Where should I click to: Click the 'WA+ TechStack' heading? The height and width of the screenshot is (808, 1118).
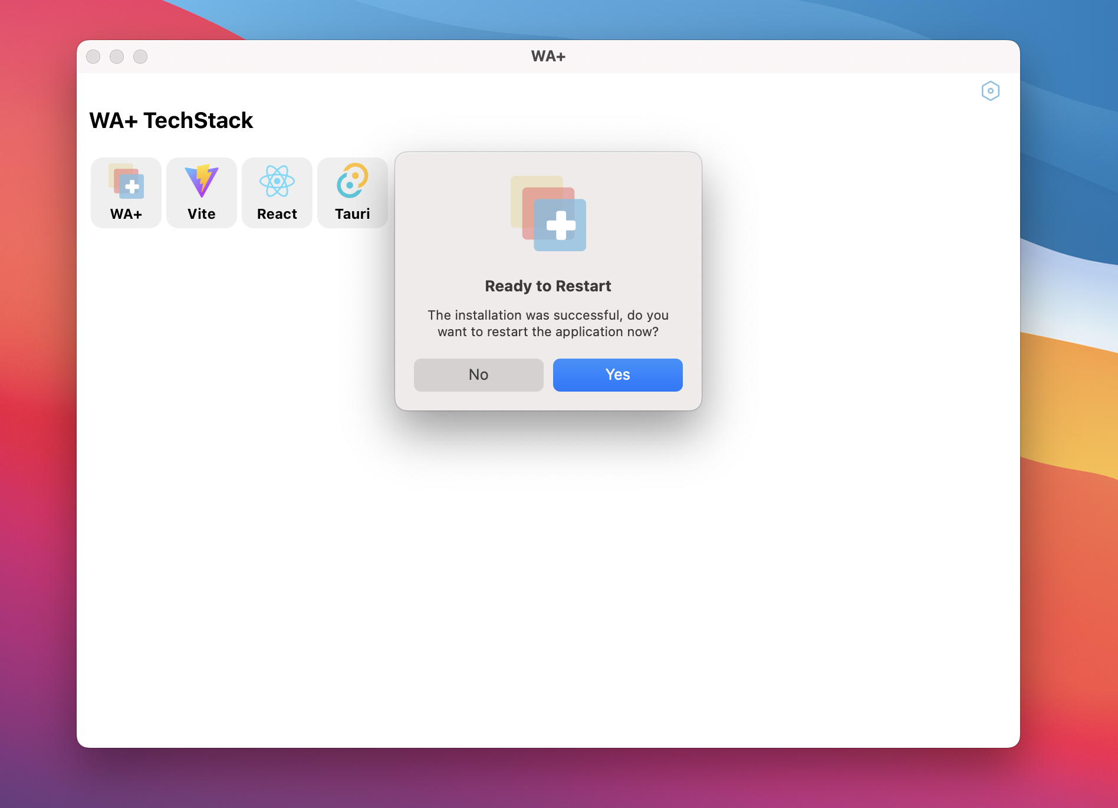coord(171,120)
